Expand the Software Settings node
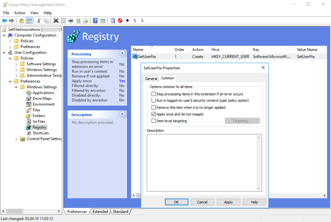The image size is (331, 222). point(16,64)
